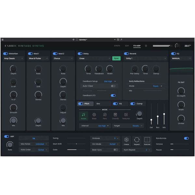Open Feedback Setup Dist High dropdown
Viewport: 195px width, 195px height.
point(110,81)
